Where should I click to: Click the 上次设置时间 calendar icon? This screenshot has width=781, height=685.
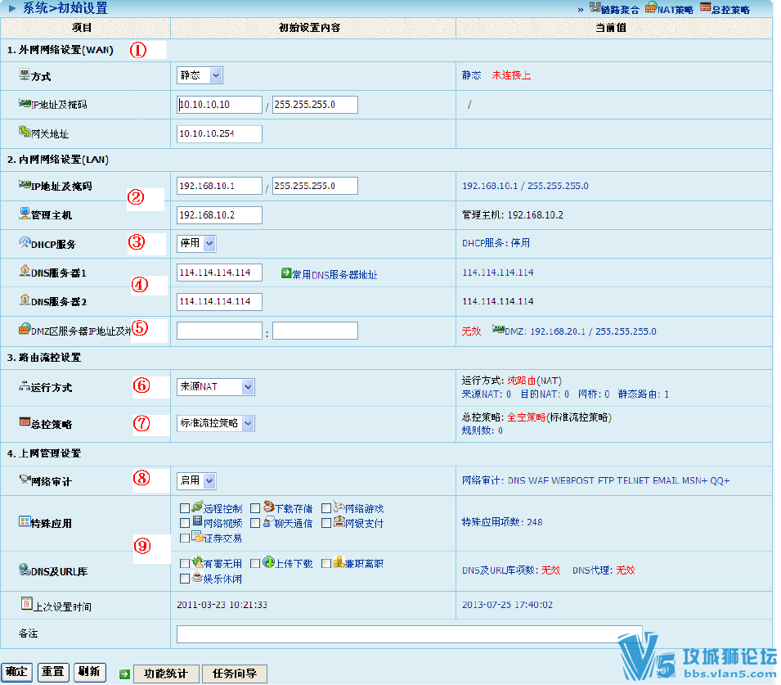(x=26, y=603)
